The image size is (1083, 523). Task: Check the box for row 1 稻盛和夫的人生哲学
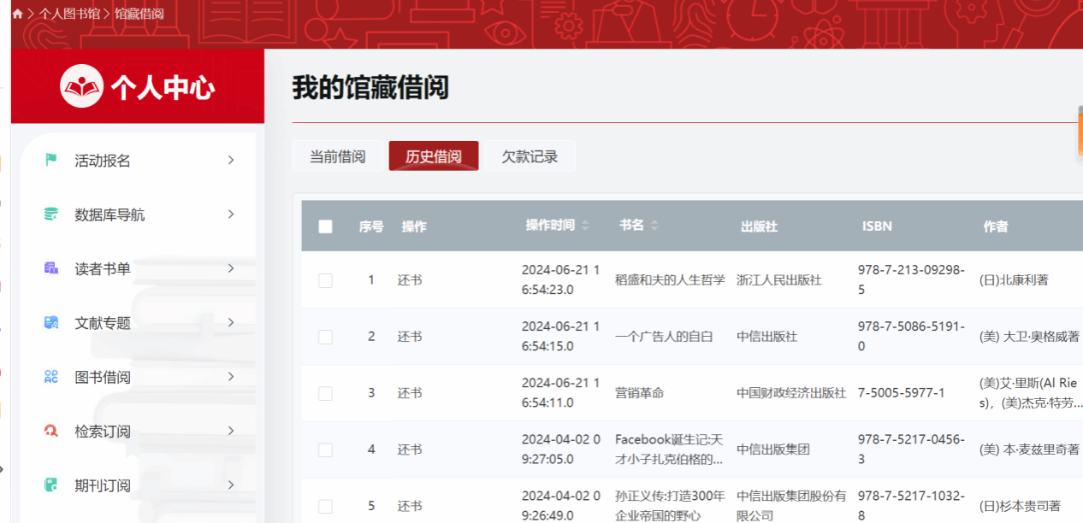[325, 280]
